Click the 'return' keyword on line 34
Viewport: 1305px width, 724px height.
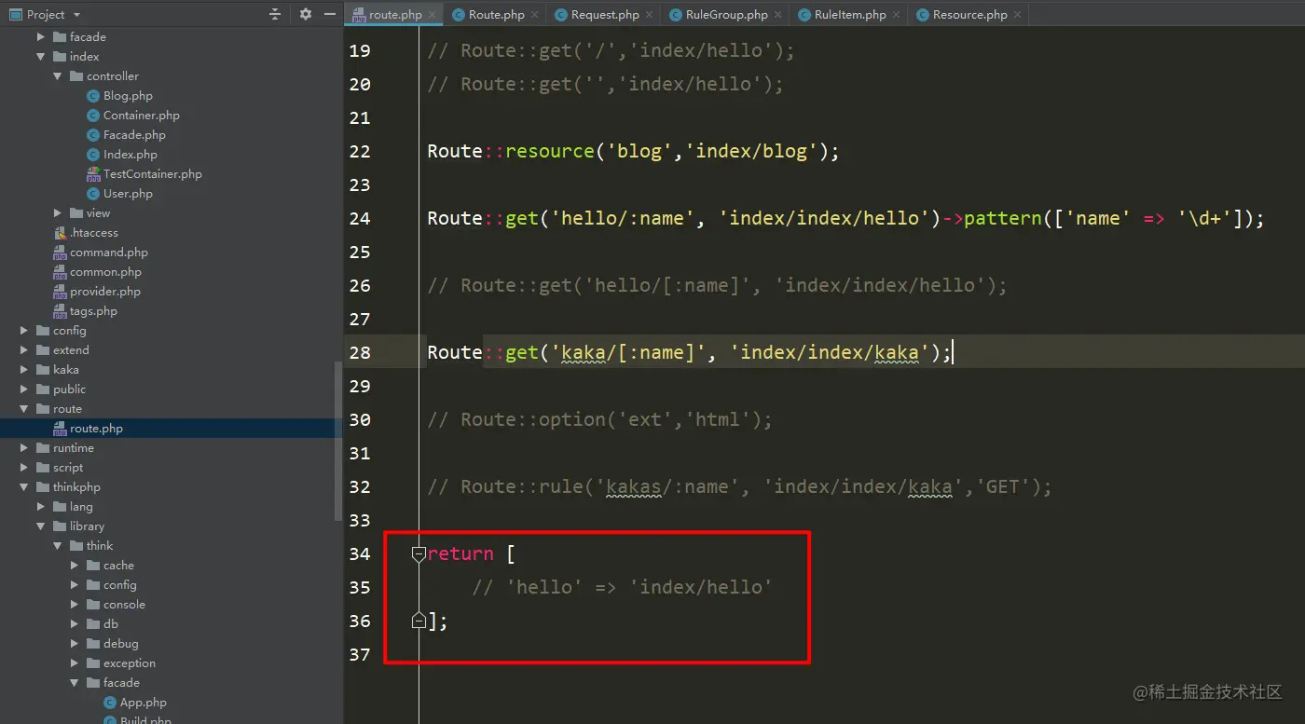point(460,553)
